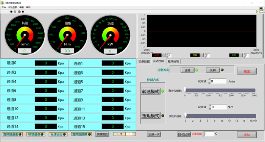The image size is (265, 142).
Task: Click the Run Continuously toolbar icon
Action: [15, 12]
